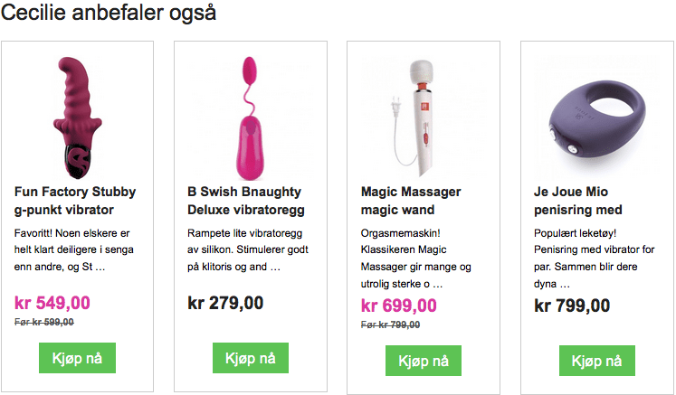
Task: Click Kjøp nå under Magic Massager
Action: (424, 361)
